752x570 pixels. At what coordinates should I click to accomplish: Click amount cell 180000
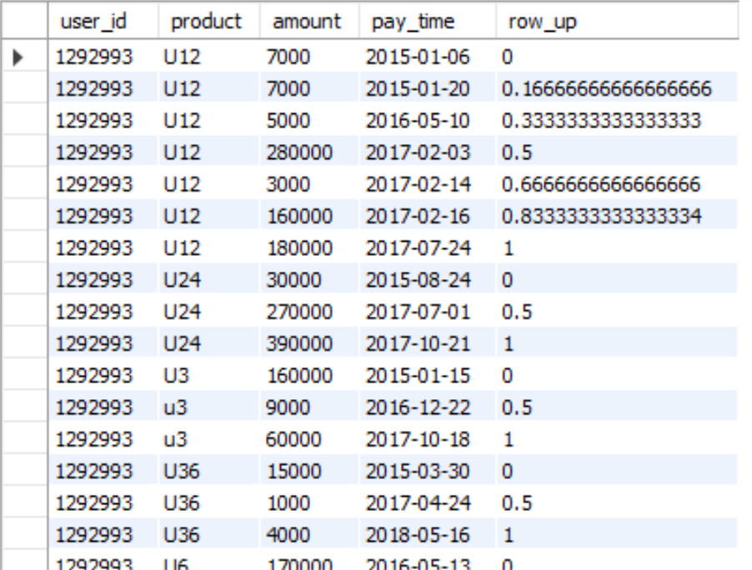coord(308,247)
